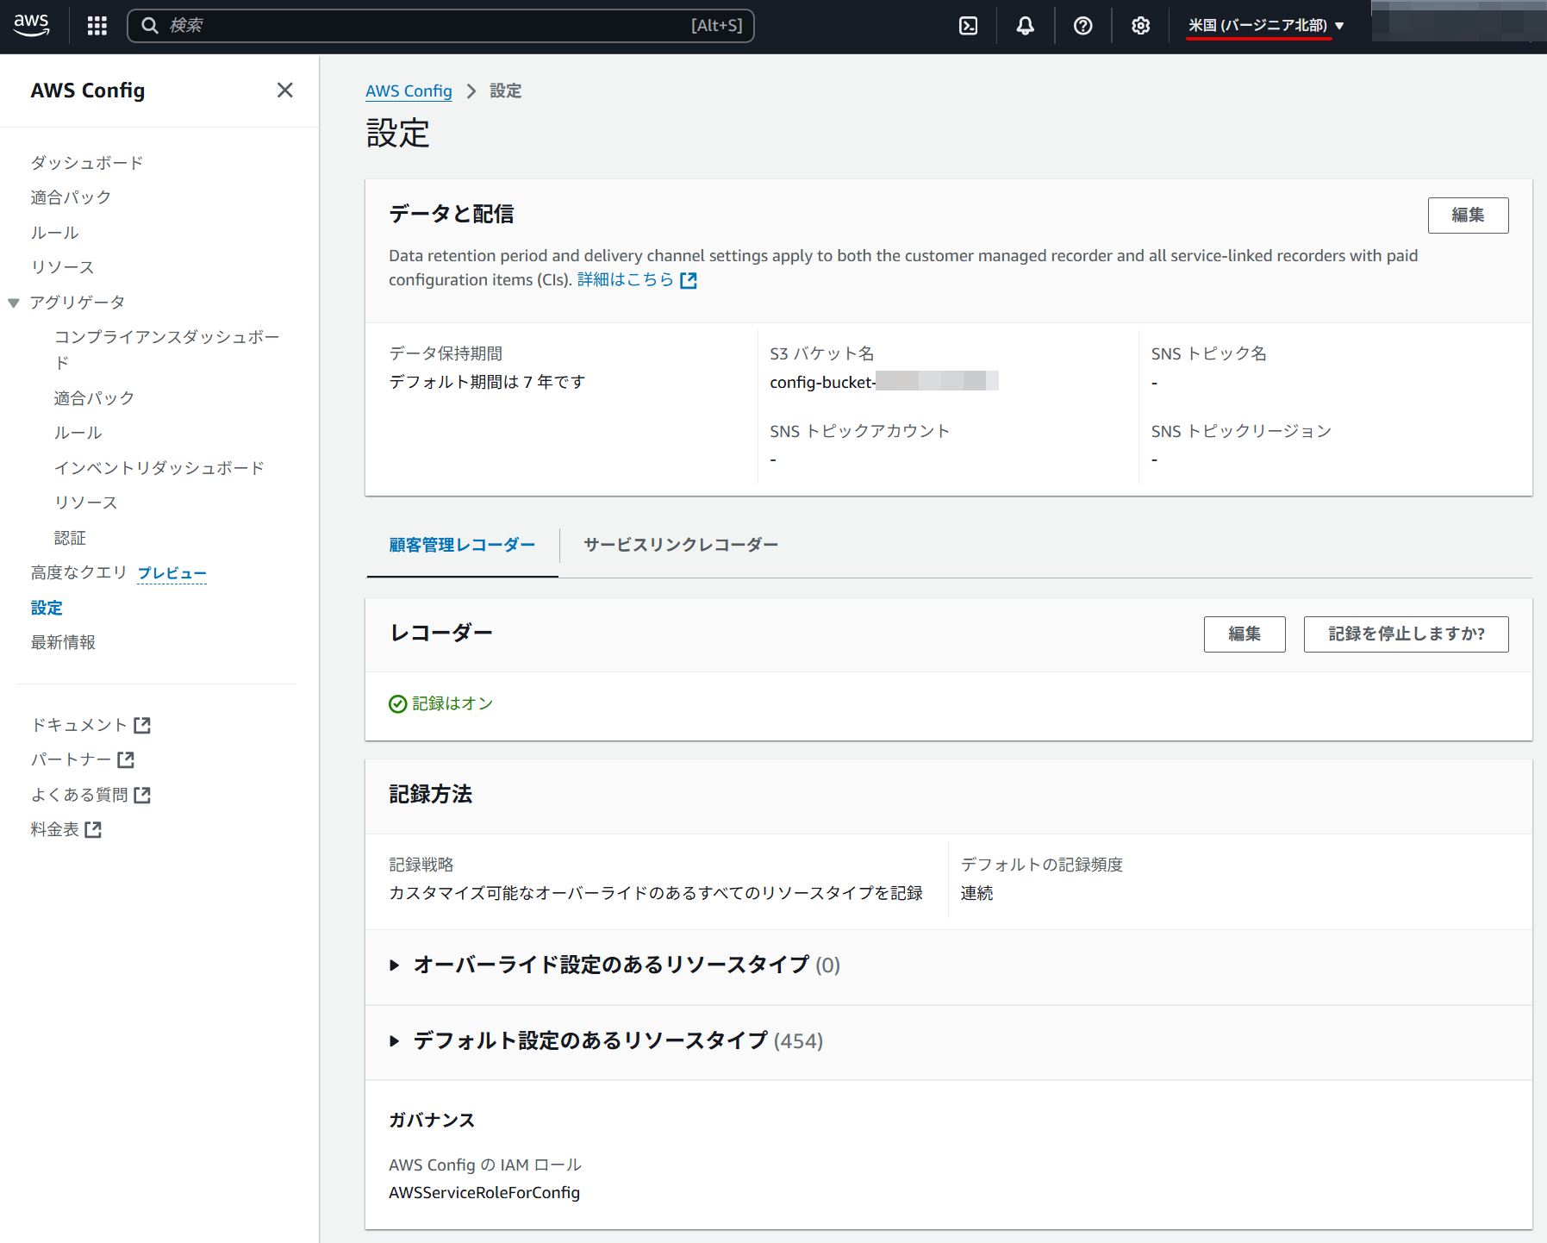
Task: Follow the AWS Config breadcrumb link
Action: (x=409, y=91)
